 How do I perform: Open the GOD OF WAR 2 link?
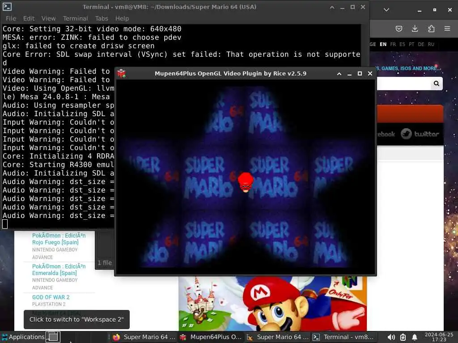click(51, 297)
